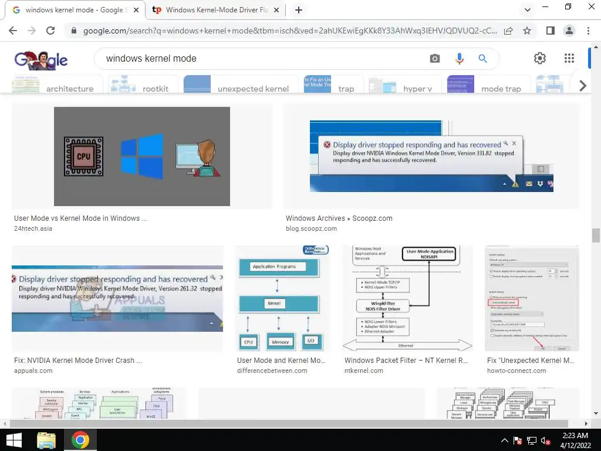601x451 pixels.
Task: Open User Mode vs Kernel Mode in Windows link
Action: tap(80, 218)
